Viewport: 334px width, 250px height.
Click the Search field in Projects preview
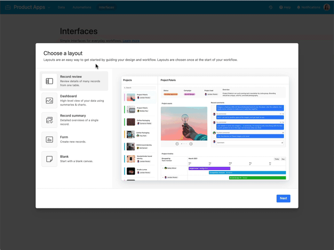point(138,87)
